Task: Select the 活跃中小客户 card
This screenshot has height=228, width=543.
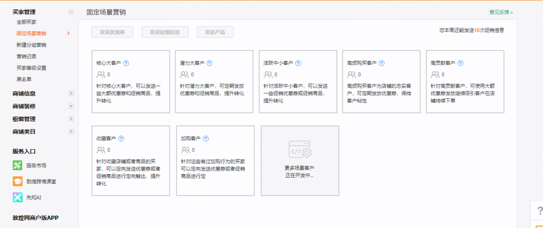Action: coord(298,82)
